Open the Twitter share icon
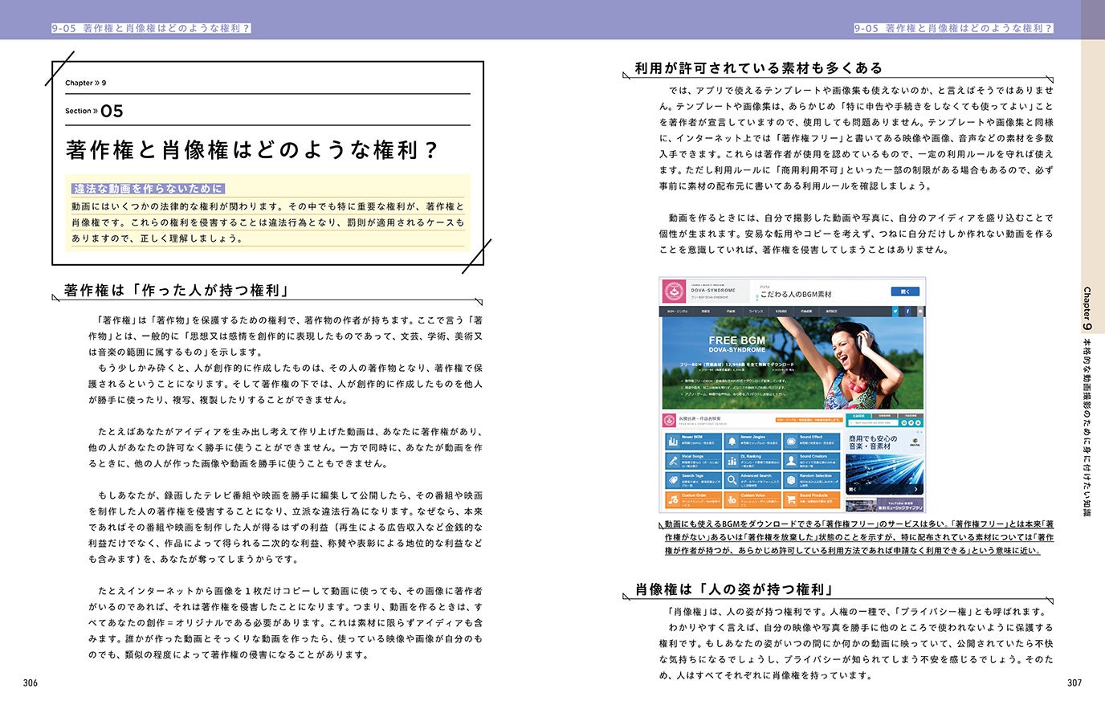The height and width of the screenshot is (713, 1105). [895, 311]
